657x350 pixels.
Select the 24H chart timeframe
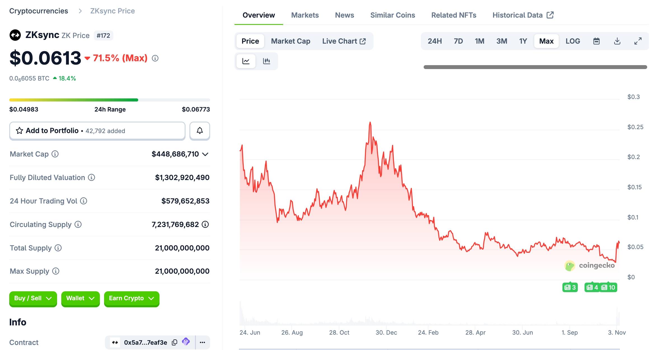[434, 41]
